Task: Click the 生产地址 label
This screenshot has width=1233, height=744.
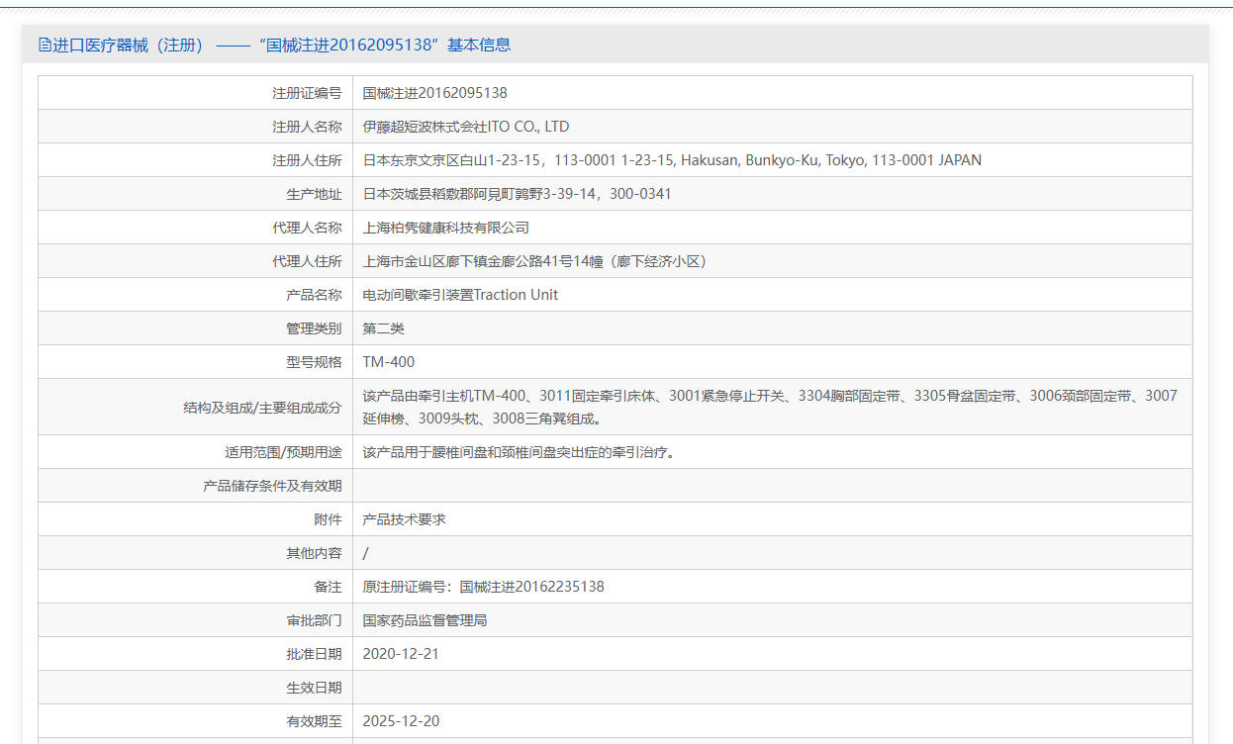Action: point(314,194)
